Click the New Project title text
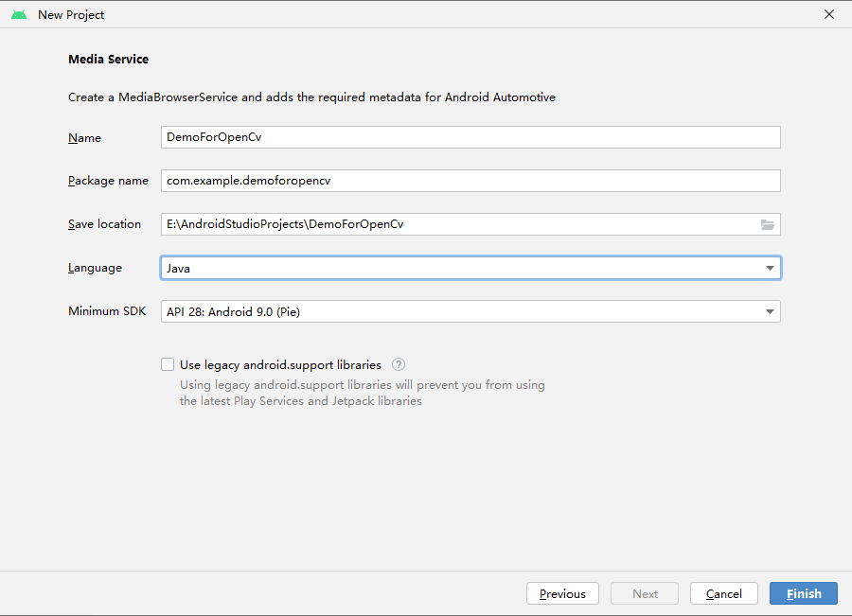Screen dimensions: 852x616 click(x=71, y=15)
